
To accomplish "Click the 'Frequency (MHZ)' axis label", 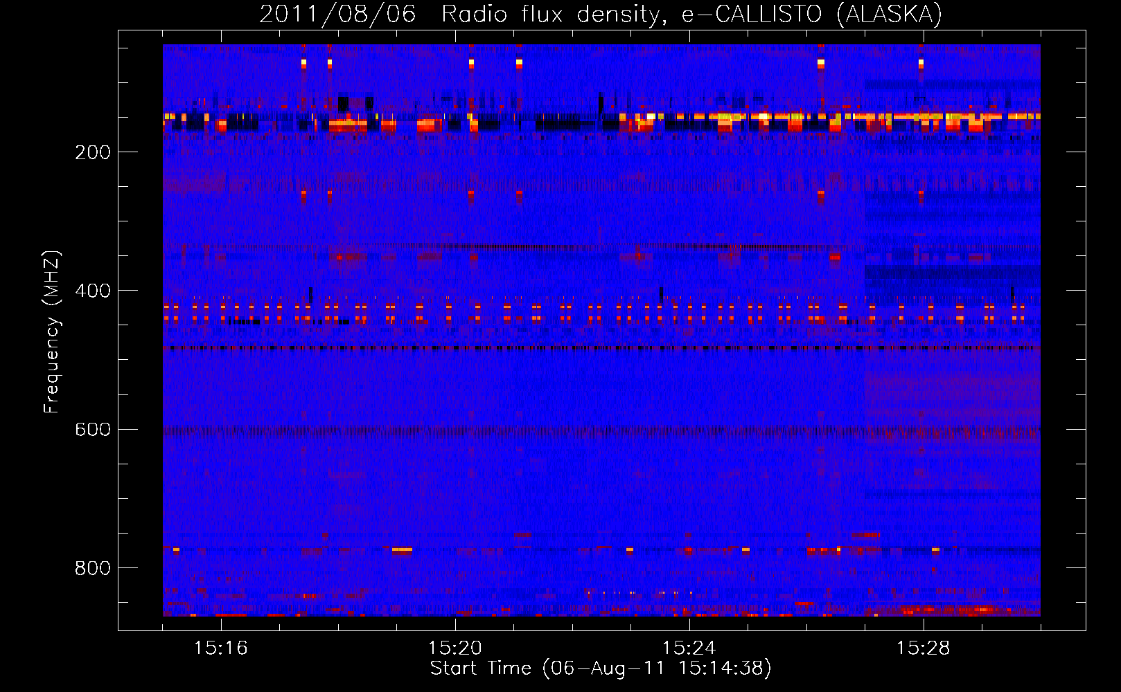I will click(x=52, y=332).
